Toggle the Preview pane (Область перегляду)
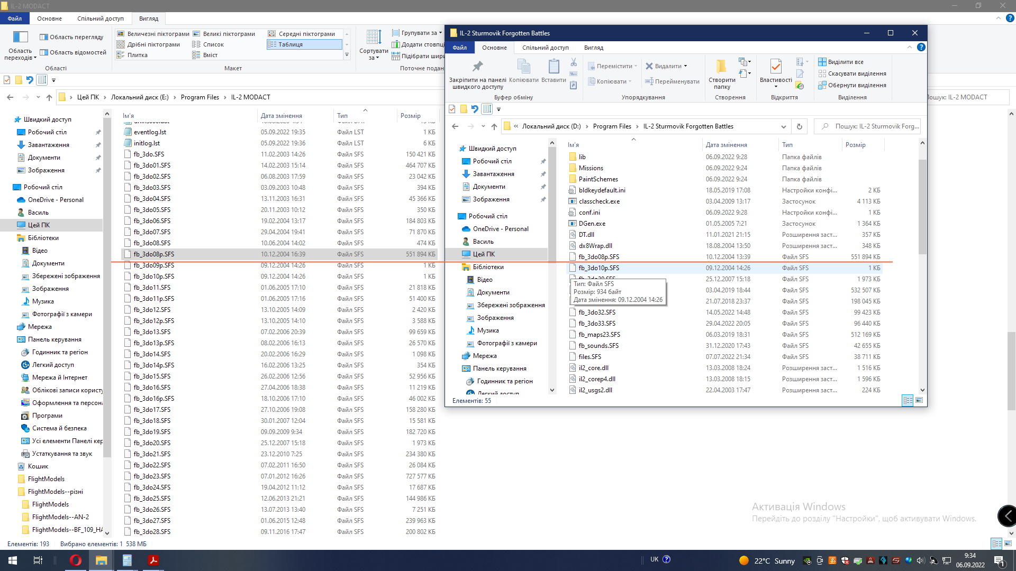This screenshot has width=1016, height=571. pyautogui.click(x=71, y=37)
